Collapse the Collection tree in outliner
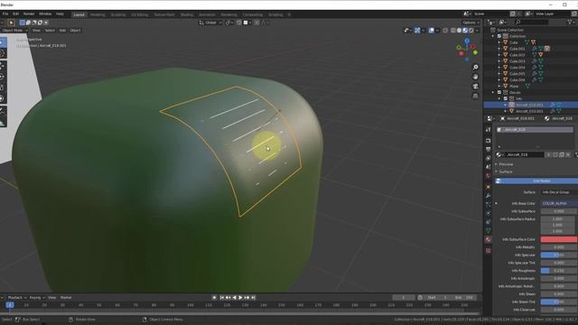The image size is (578, 325). pos(493,36)
